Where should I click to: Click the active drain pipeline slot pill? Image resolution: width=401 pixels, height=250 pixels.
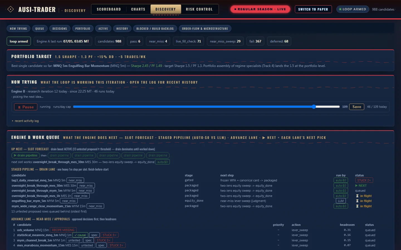[x=25, y=156]
